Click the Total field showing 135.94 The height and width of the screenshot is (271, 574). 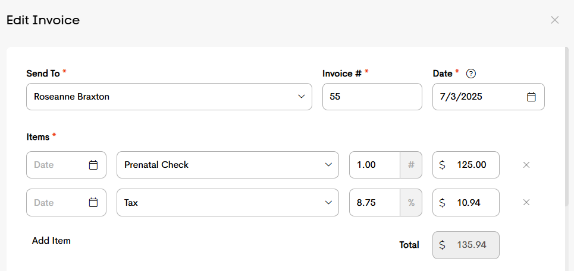click(x=466, y=245)
